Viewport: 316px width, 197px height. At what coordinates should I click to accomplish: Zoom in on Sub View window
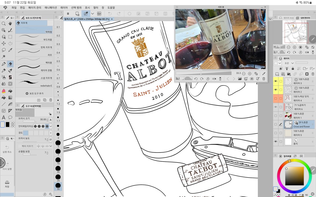(x=250, y=74)
